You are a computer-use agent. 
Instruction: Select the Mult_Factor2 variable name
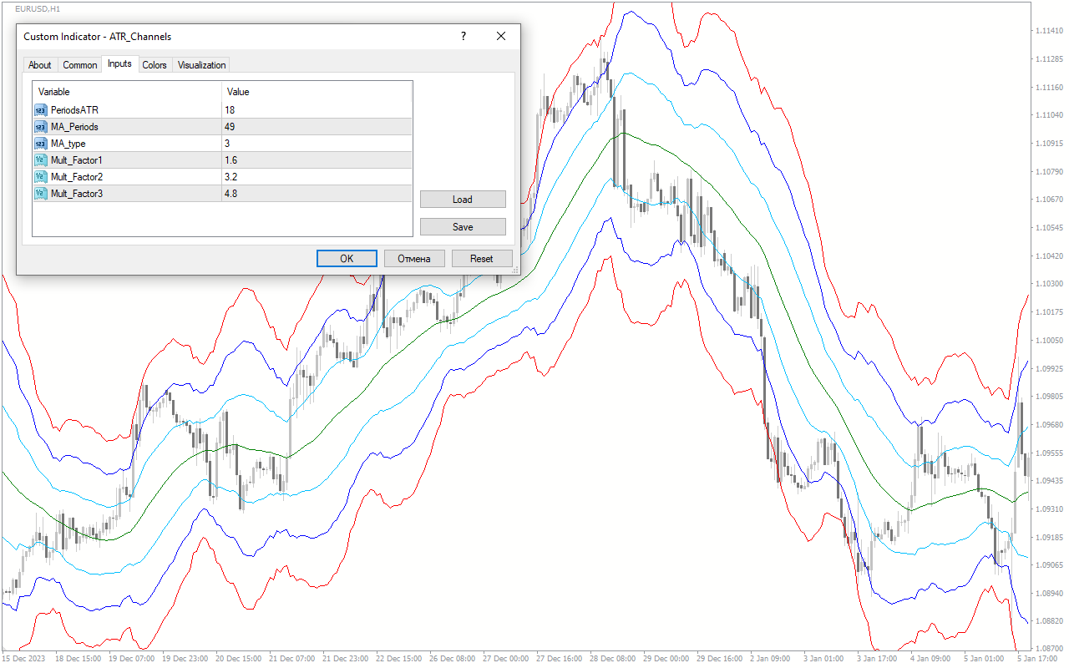[x=76, y=176]
